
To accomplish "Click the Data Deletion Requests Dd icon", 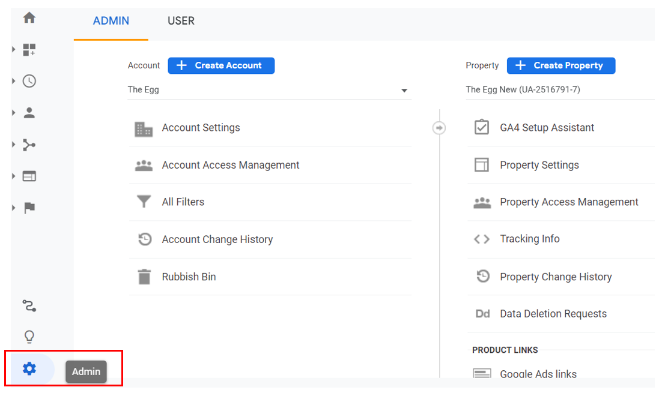I will click(x=482, y=314).
